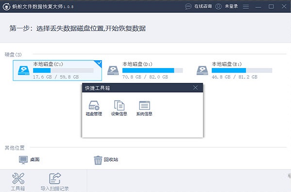Click the 本地磁盘(C:) usage bar
Image resolution: width=291 pixels, height=192 pixels.
[63, 70]
